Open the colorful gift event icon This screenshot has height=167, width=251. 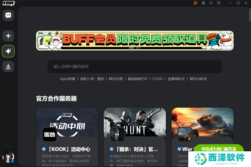click(195, 3)
